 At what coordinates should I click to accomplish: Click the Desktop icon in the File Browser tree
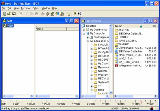point(83,26)
